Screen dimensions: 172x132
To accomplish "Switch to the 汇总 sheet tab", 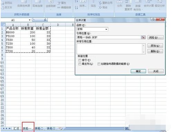I will (16, 129).
